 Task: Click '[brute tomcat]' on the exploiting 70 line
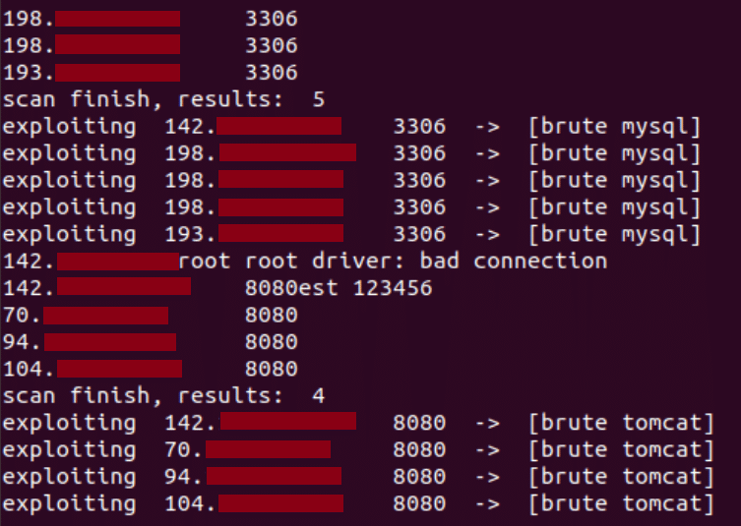point(620,449)
